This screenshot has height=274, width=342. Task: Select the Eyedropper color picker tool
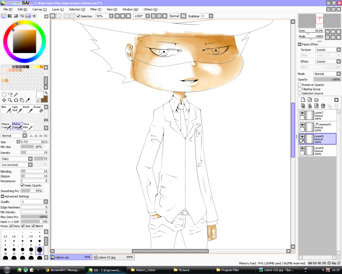(x=28, y=100)
